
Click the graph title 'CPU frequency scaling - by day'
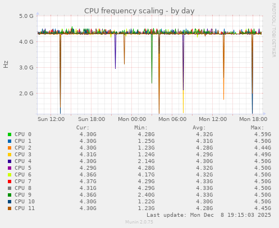pos(139,11)
